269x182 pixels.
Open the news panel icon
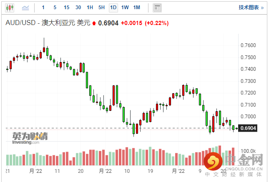coord(157,7)
